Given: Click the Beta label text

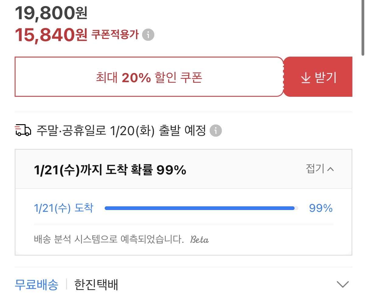Looking at the screenshot, I should point(200,240).
